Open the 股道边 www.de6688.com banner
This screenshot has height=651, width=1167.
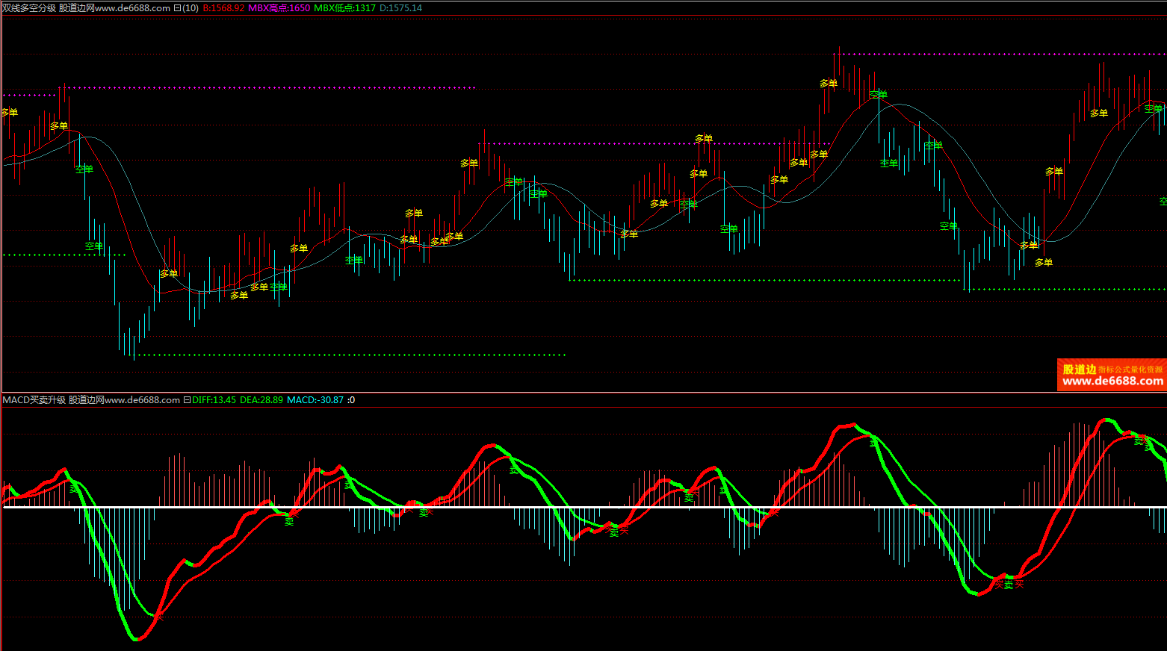pos(1112,375)
